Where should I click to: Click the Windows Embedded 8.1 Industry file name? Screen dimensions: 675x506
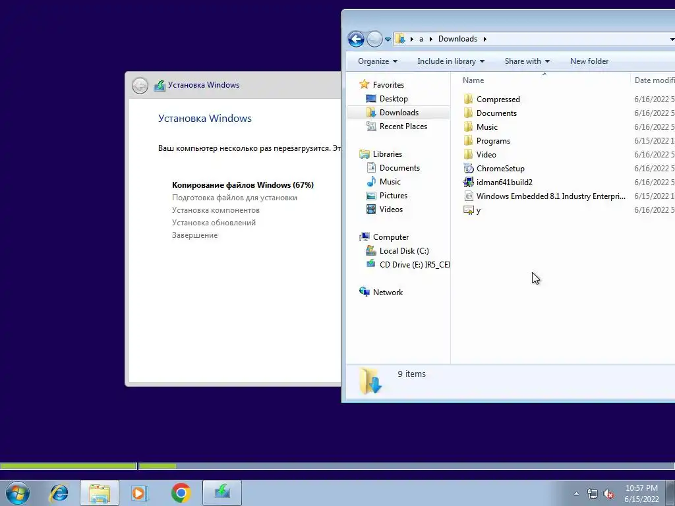click(550, 196)
